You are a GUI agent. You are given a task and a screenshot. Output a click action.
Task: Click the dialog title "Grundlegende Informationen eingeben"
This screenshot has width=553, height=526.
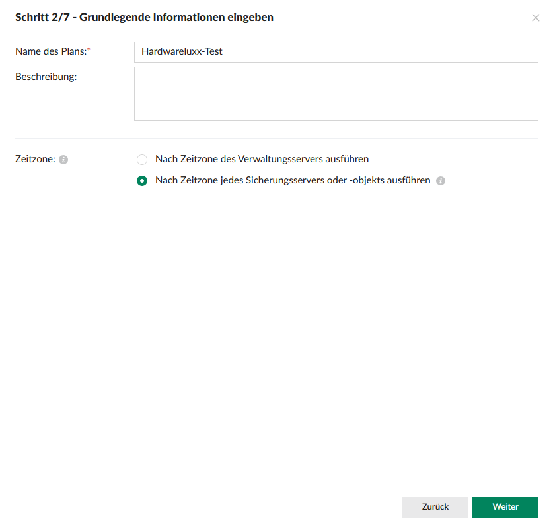click(x=176, y=18)
